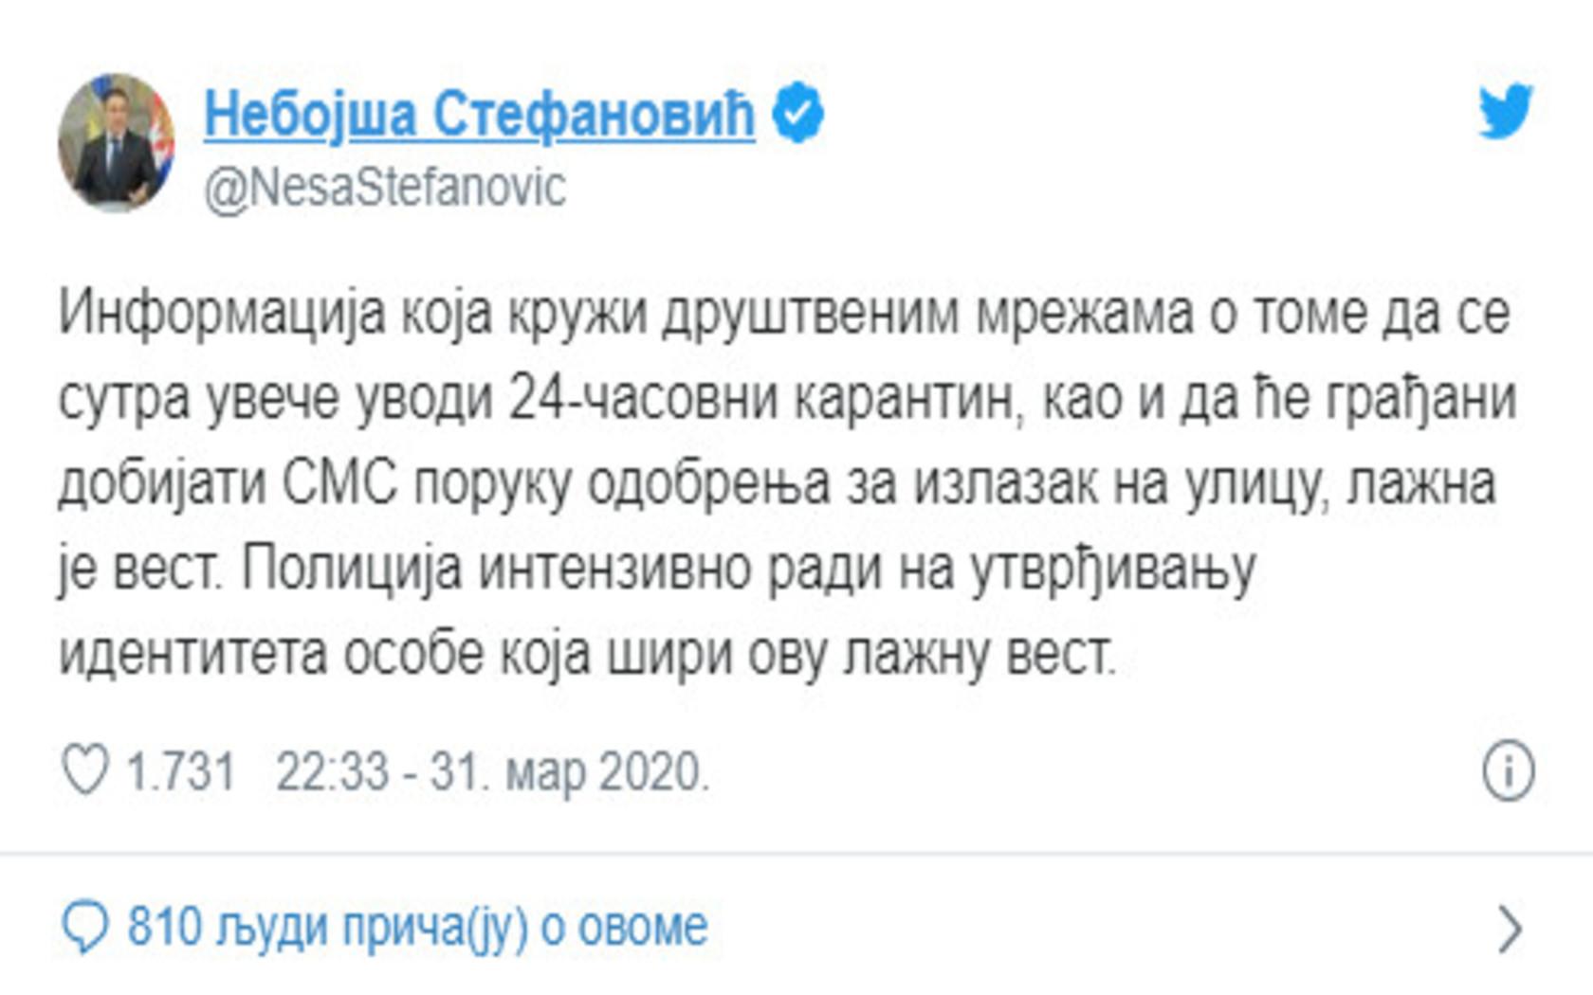Viewport: 1593px width, 995px height.
Task: Click the phrase 'друштвеним мрежама'
Action: click(926, 314)
